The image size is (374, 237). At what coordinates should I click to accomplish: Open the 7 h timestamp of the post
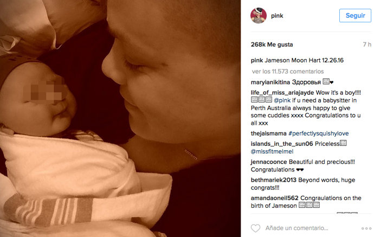[x=367, y=44]
